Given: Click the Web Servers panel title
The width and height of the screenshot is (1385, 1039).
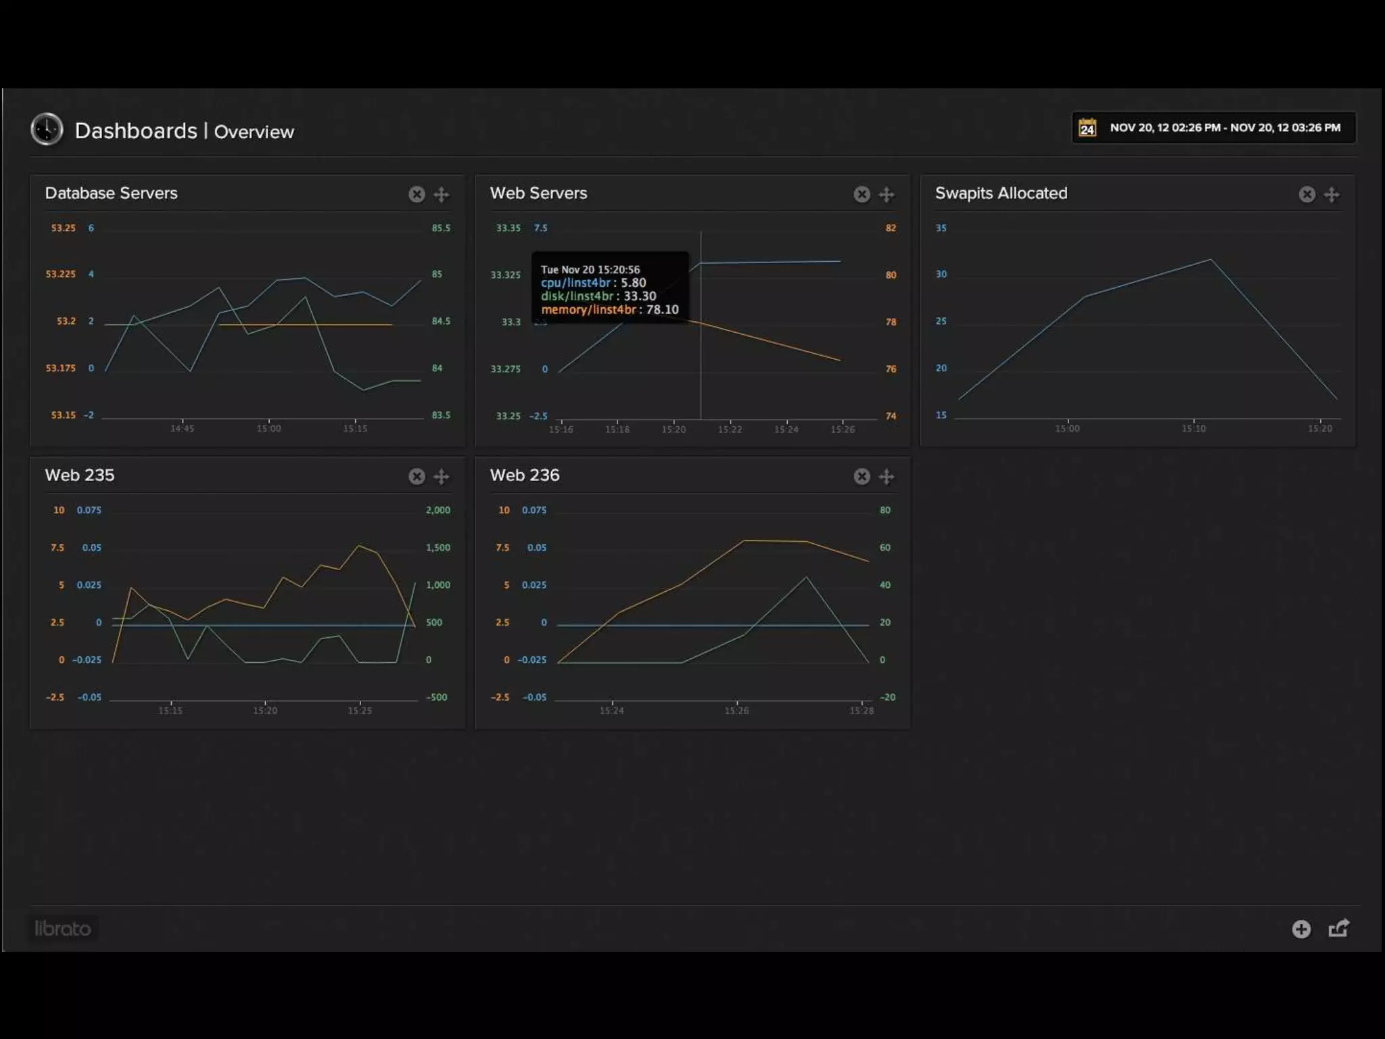Looking at the screenshot, I should 538,193.
